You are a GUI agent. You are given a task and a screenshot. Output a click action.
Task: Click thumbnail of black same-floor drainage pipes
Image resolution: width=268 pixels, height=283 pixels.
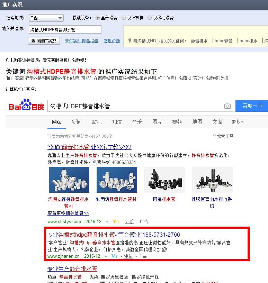pyautogui.click(x=164, y=180)
